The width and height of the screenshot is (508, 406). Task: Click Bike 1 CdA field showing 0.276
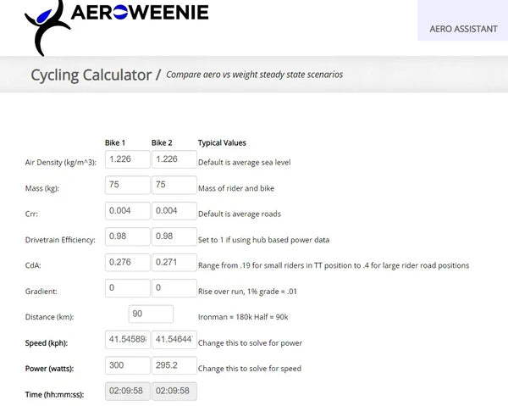pyautogui.click(x=127, y=264)
